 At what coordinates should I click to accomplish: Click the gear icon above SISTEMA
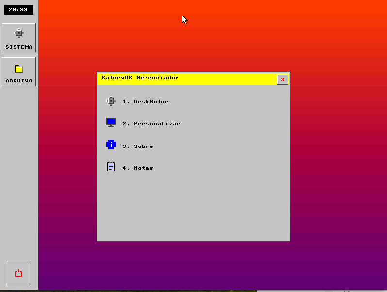tap(19, 33)
